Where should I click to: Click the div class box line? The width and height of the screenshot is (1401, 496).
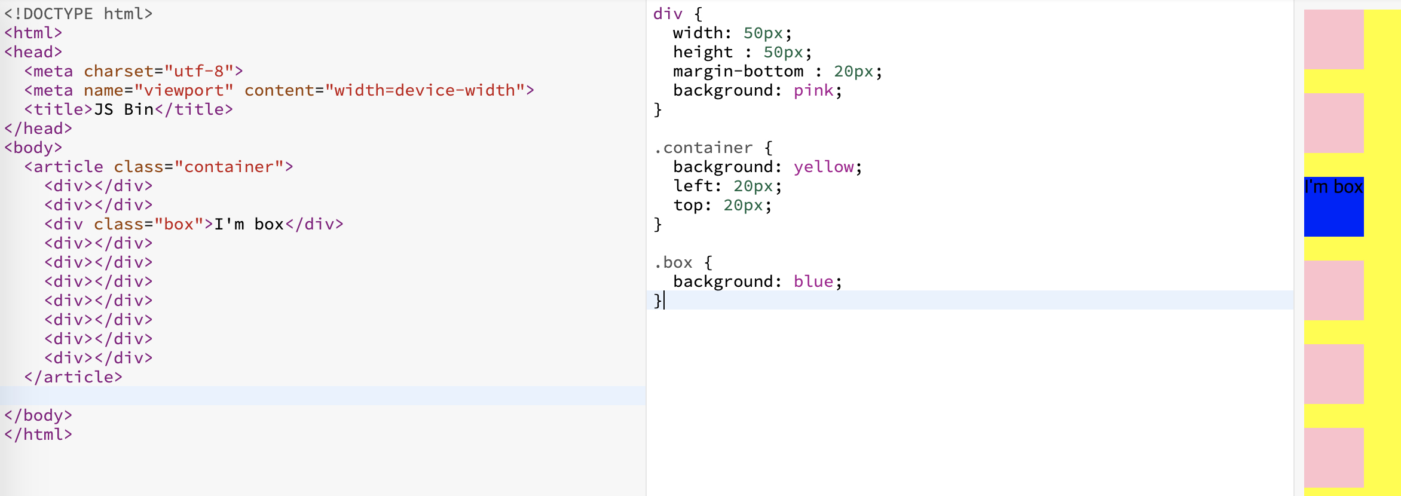tap(194, 224)
